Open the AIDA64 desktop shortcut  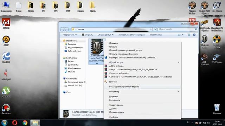point(6,23)
